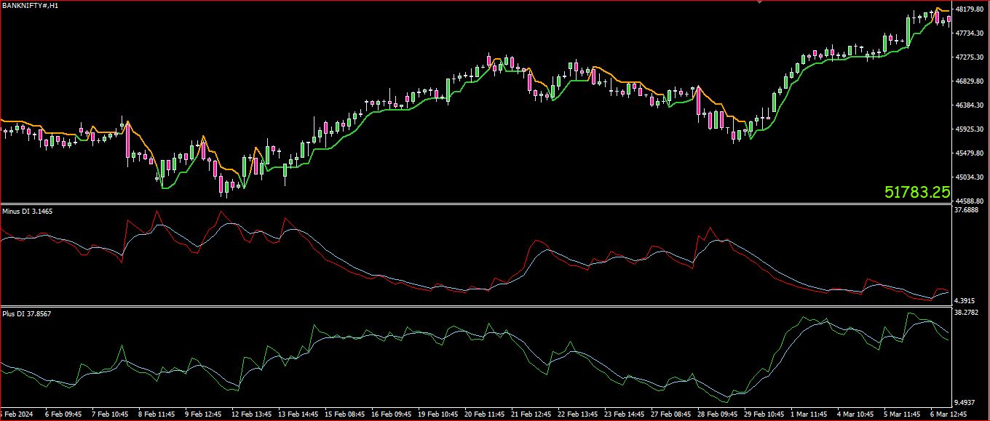This screenshot has height=421, width=990.
Task: Click the 45034.30 price axis label
Action: click(970, 177)
